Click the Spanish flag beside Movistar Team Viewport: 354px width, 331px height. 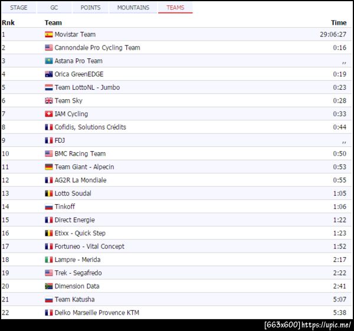click(x=49, y=34)
